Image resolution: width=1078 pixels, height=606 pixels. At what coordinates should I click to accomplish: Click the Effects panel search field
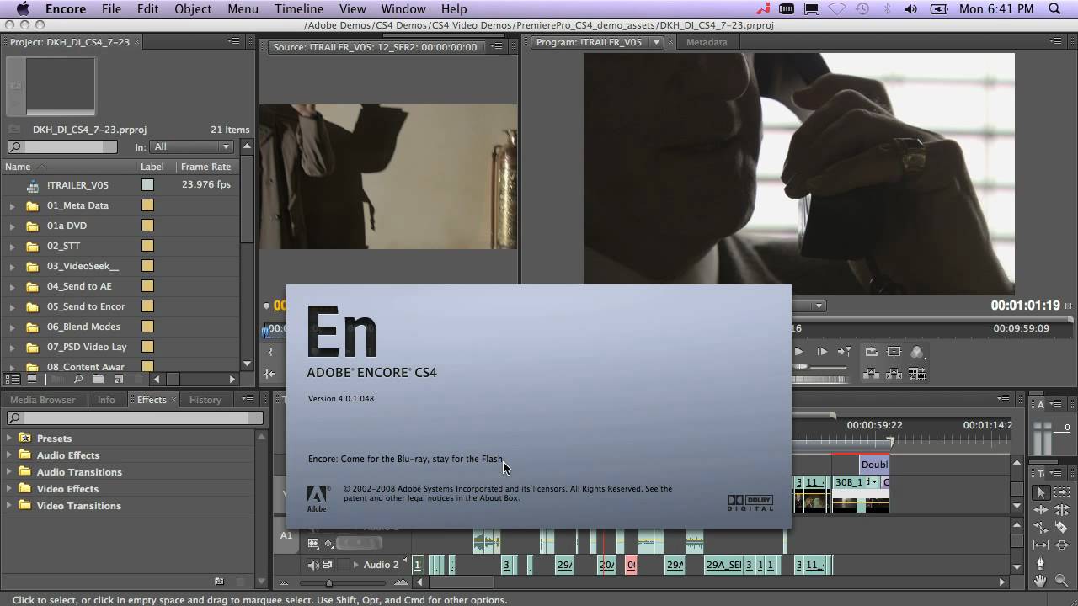pyautogui.click(x=136, y=417)
